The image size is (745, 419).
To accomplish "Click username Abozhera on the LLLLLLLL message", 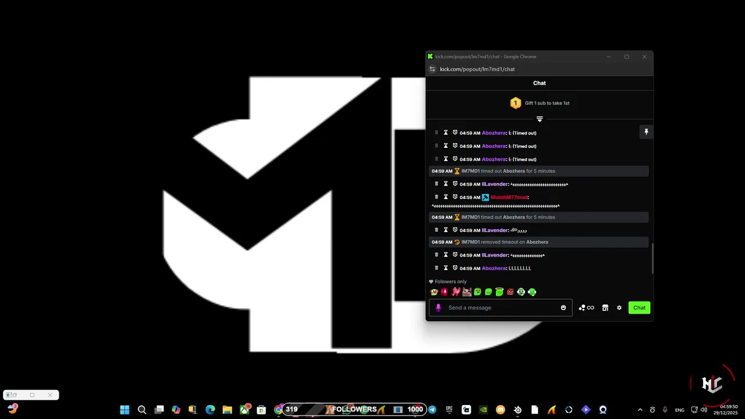I will tap(494, 268).
